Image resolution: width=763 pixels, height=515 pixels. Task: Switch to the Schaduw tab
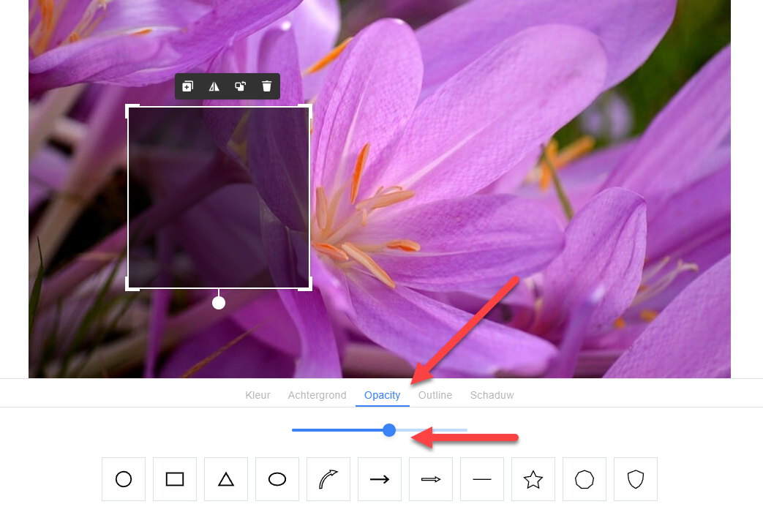pos(492,395)
